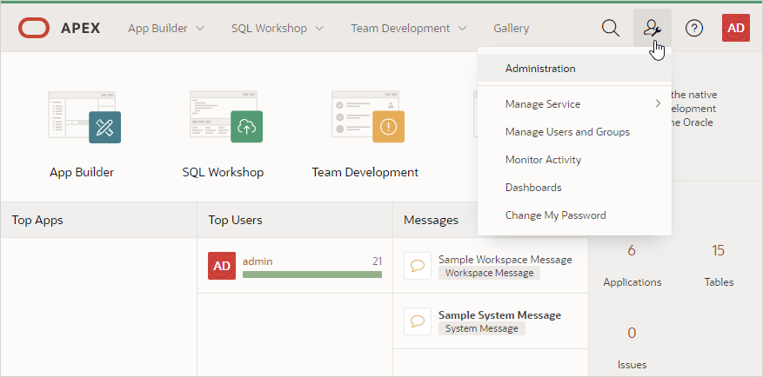Click the Oracle APEX logo icon
The width and height of the screenshot is (763, 377).
pos(34,28)
